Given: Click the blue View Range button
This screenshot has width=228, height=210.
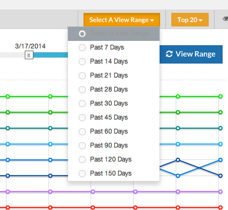Looking at the screenshot, I should (x=191, y=54).
